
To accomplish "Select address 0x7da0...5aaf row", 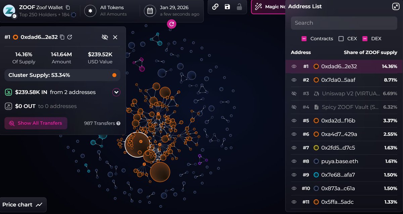I will [x=344, y=80].
